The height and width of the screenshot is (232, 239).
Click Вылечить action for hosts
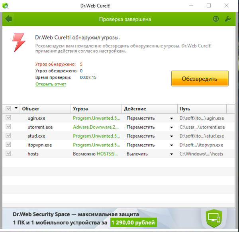coord(137,154)
